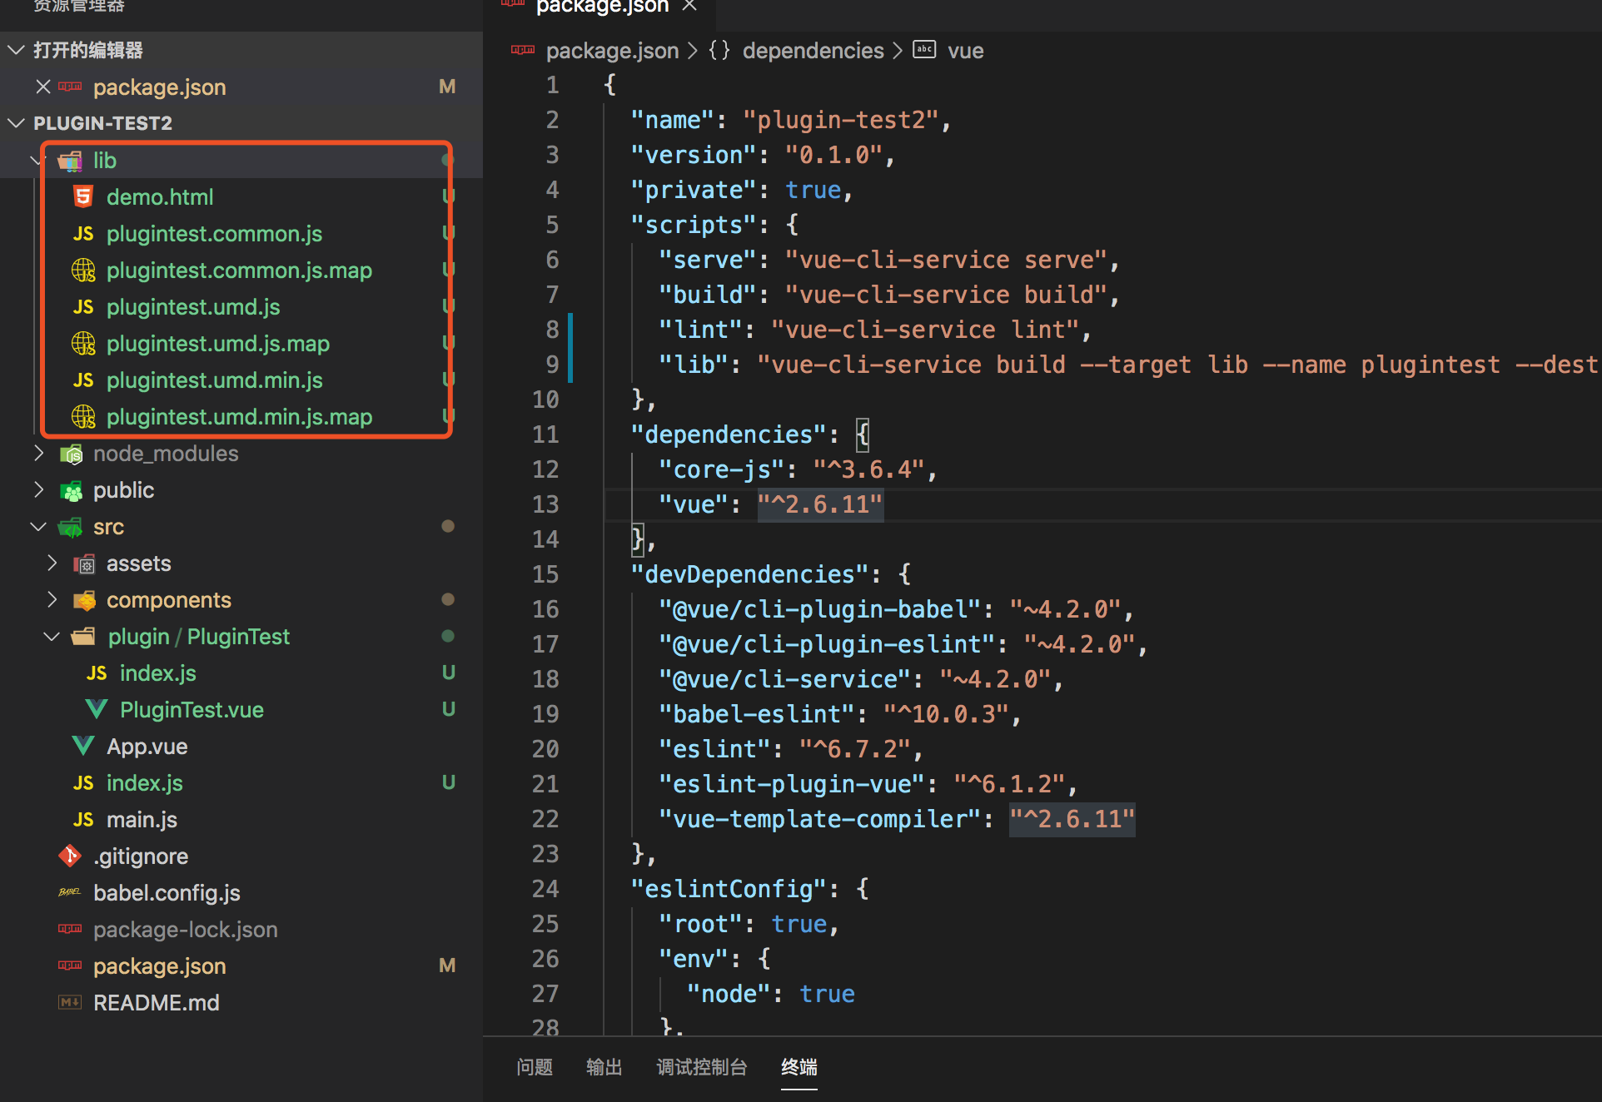The height and width of the screenshot is (1102, 1602).
Task: Click the Vue icon next to PluginTest.vue
Action: click(x=97, y=710)
